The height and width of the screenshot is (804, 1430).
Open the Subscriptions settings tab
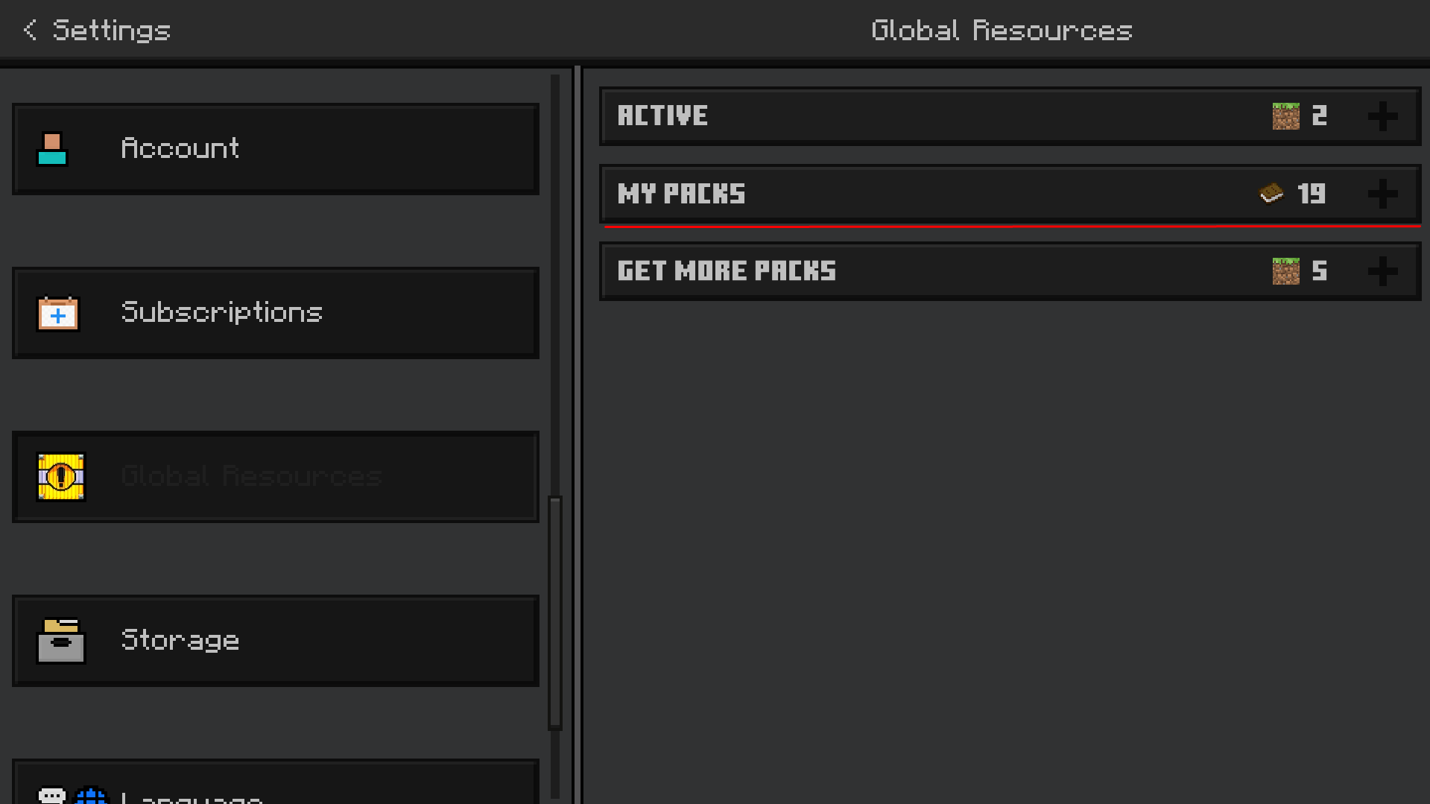click(x=276, y=313)
